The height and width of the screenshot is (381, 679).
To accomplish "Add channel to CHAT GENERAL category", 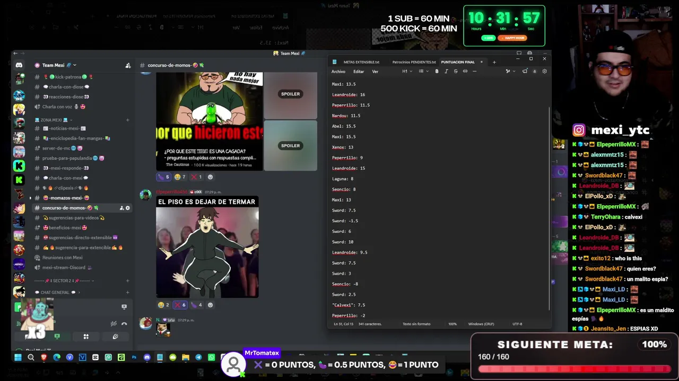I will 127,292.
